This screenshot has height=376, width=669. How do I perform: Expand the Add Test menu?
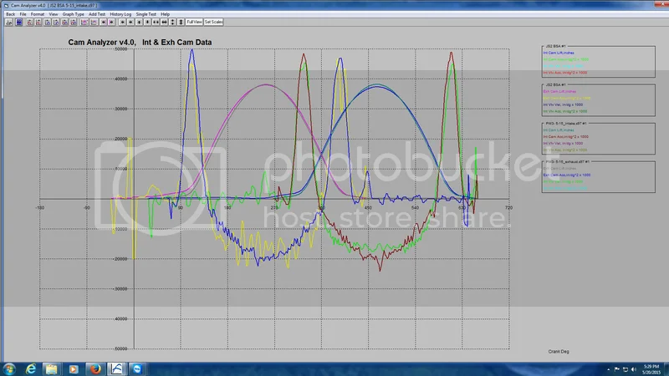point(97,14)
